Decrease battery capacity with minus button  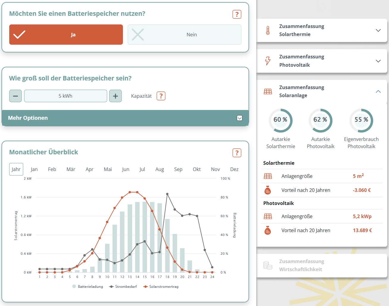click(x=15, y=96)
